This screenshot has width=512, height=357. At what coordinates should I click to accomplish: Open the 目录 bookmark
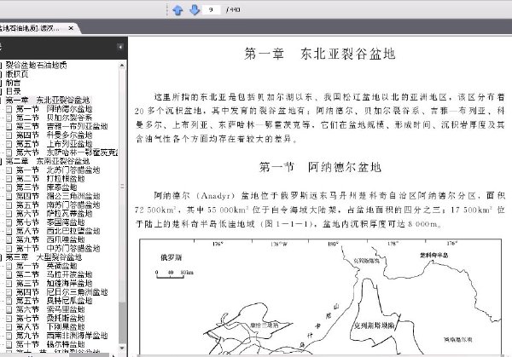[13, 91]
